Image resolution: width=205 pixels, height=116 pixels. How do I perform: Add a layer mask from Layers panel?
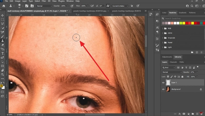point(184,113)
